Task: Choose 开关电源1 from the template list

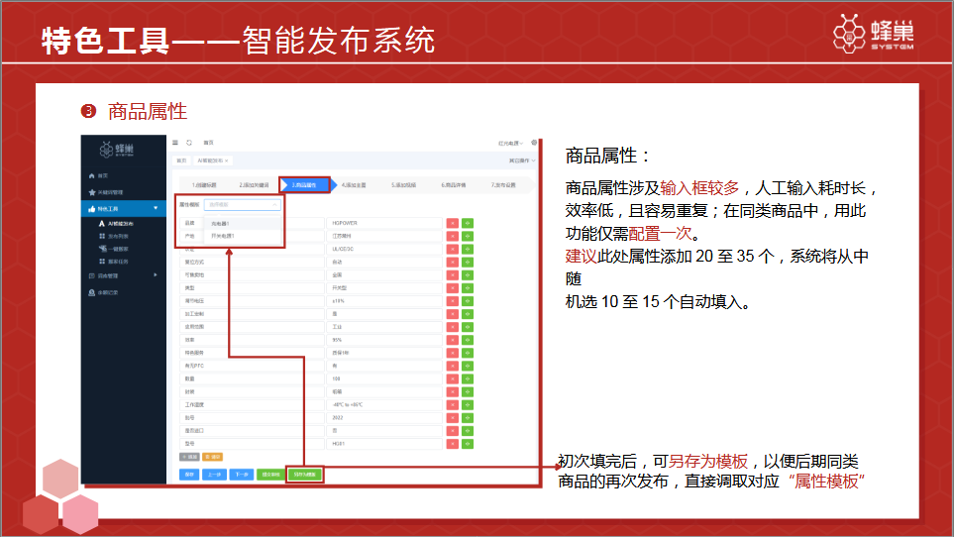Action: [242, 236]
